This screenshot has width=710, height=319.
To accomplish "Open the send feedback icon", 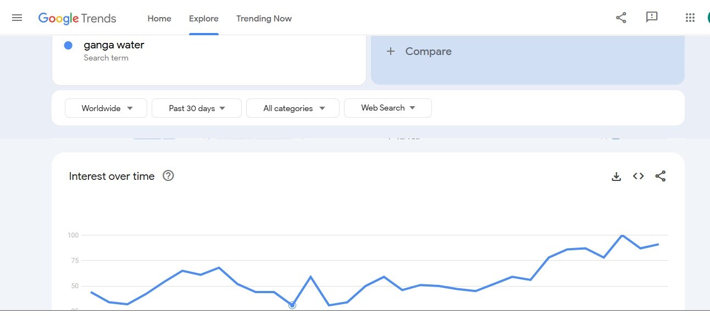I will [x=652, y=18].
